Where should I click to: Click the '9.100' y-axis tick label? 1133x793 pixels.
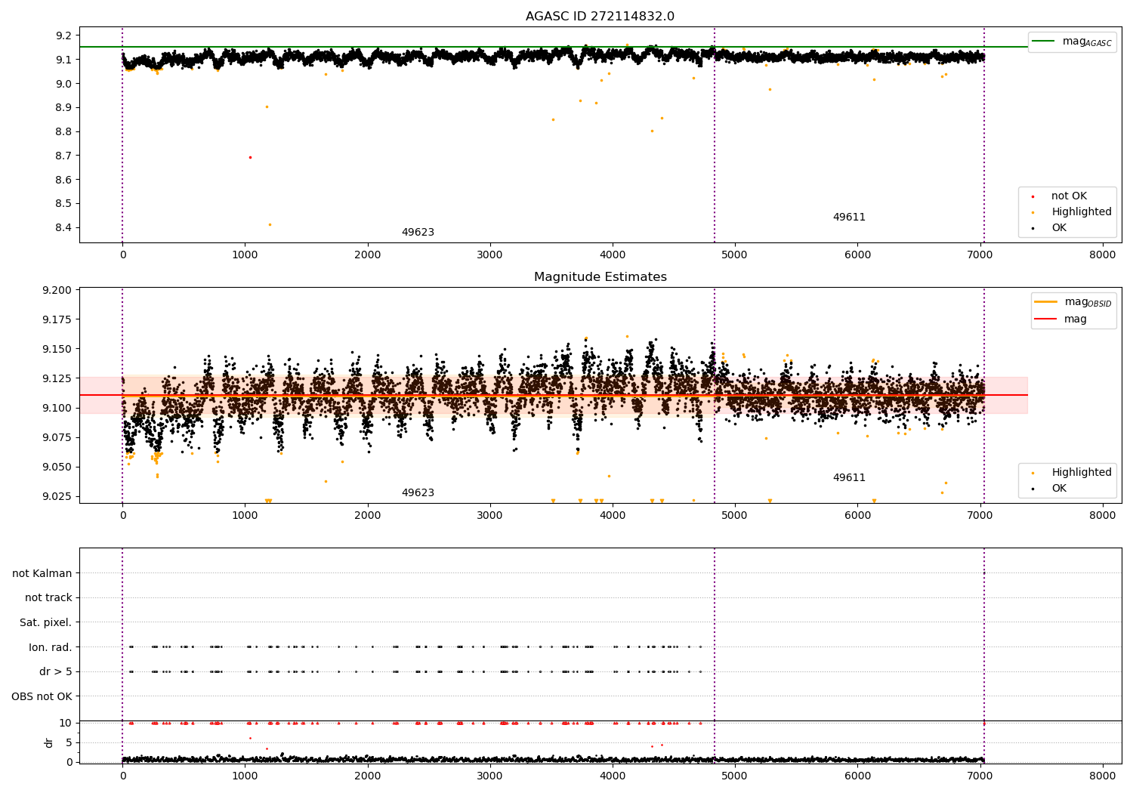tap(59, 409)
